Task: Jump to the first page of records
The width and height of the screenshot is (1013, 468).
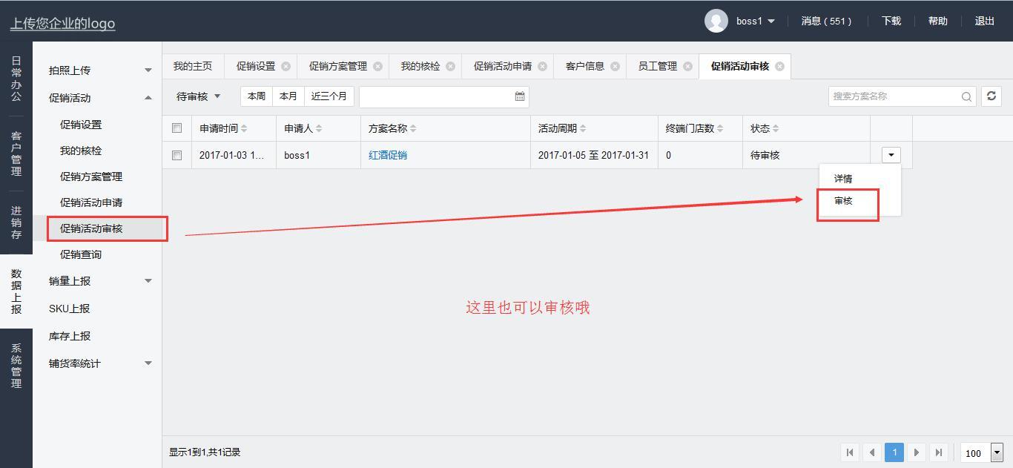Action: tap(850, 452)
